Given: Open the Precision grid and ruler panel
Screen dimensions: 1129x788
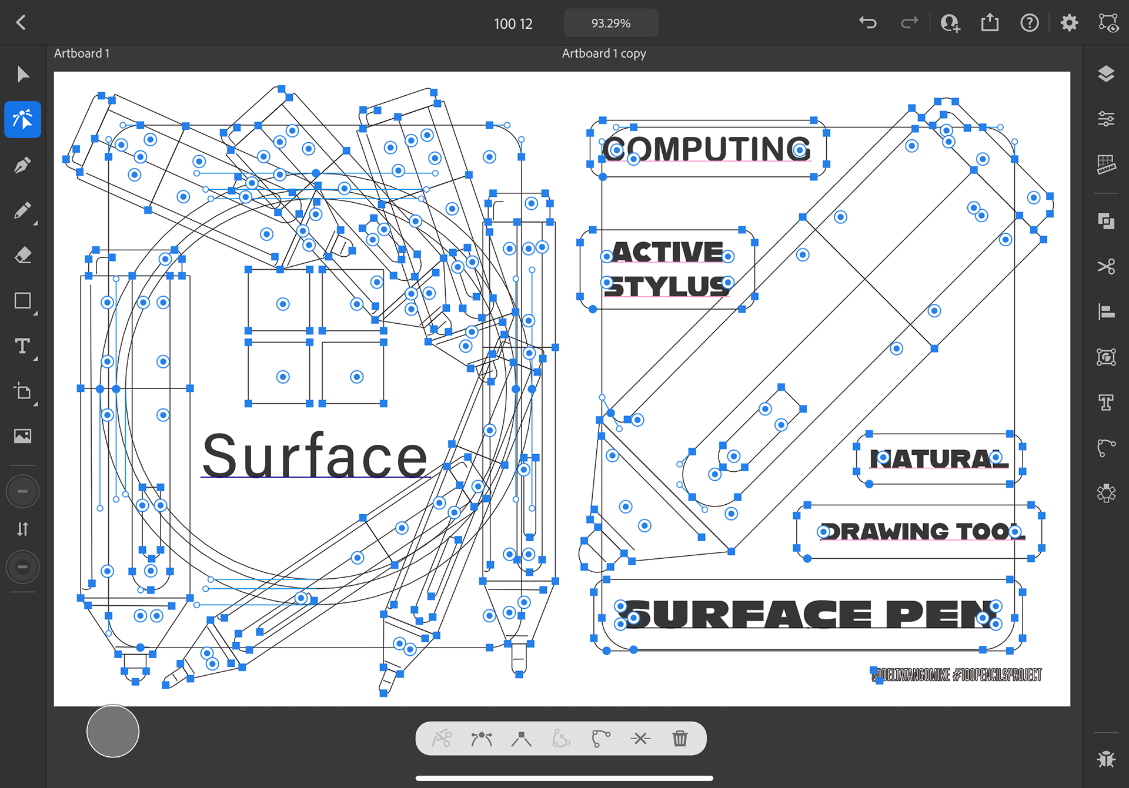Looking at the screenshot, I should (x=1106, y=165).
